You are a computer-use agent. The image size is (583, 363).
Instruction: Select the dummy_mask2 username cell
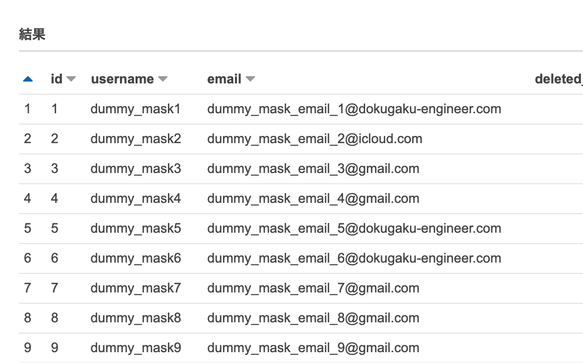click(135, 139)
